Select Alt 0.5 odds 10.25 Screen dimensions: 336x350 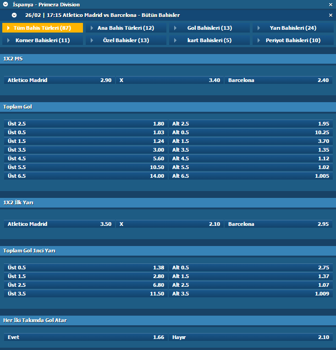click(x=250, y=132)
